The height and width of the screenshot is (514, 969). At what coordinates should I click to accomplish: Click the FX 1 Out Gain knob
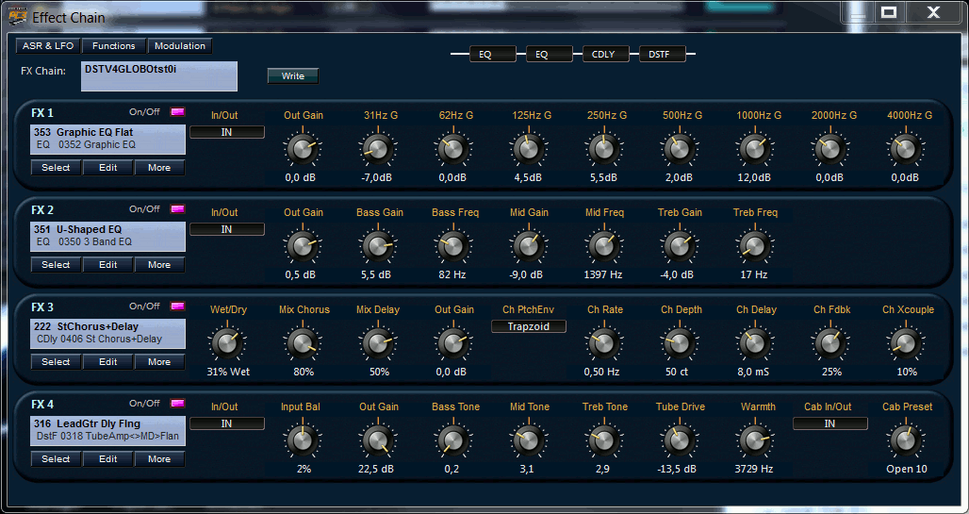click(x=303, y=149)
